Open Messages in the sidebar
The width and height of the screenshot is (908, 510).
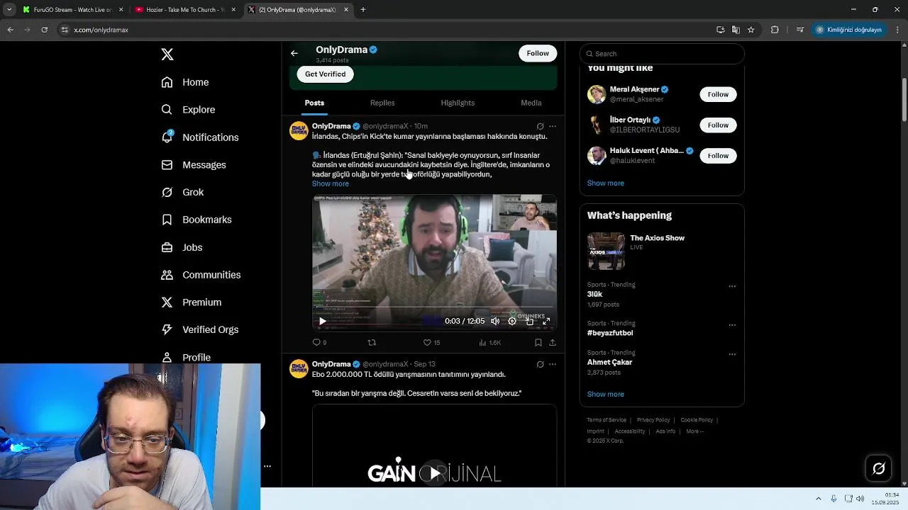[x=194, y=165]
